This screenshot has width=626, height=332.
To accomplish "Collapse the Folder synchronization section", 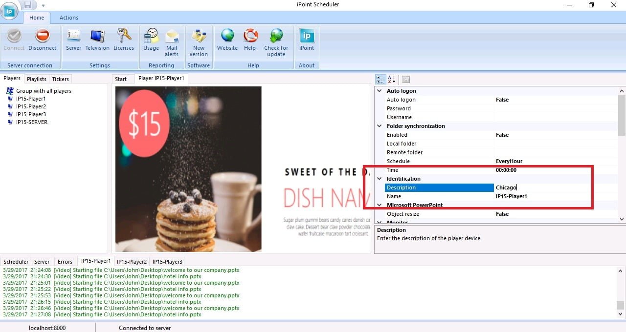I will [380, 126].
